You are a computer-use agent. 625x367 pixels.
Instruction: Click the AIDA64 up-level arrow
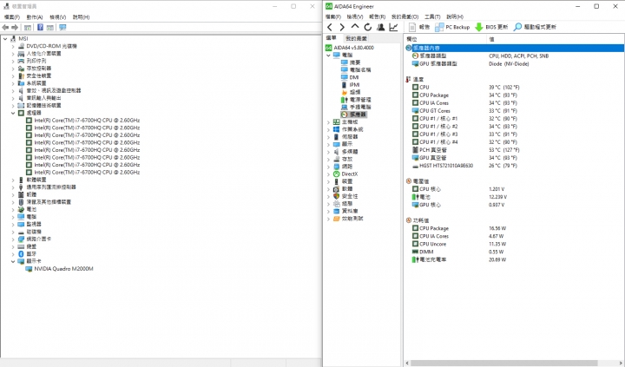tap(355, 27)
